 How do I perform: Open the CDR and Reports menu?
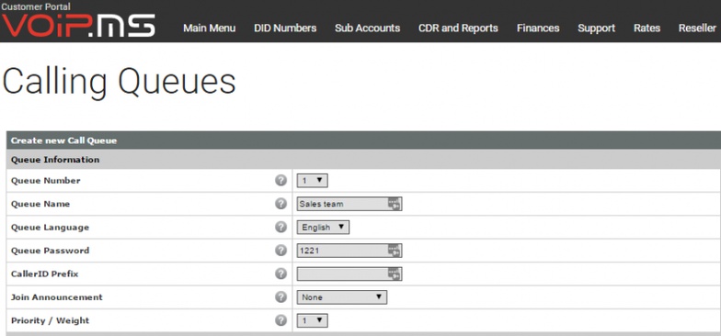point(458,28)
